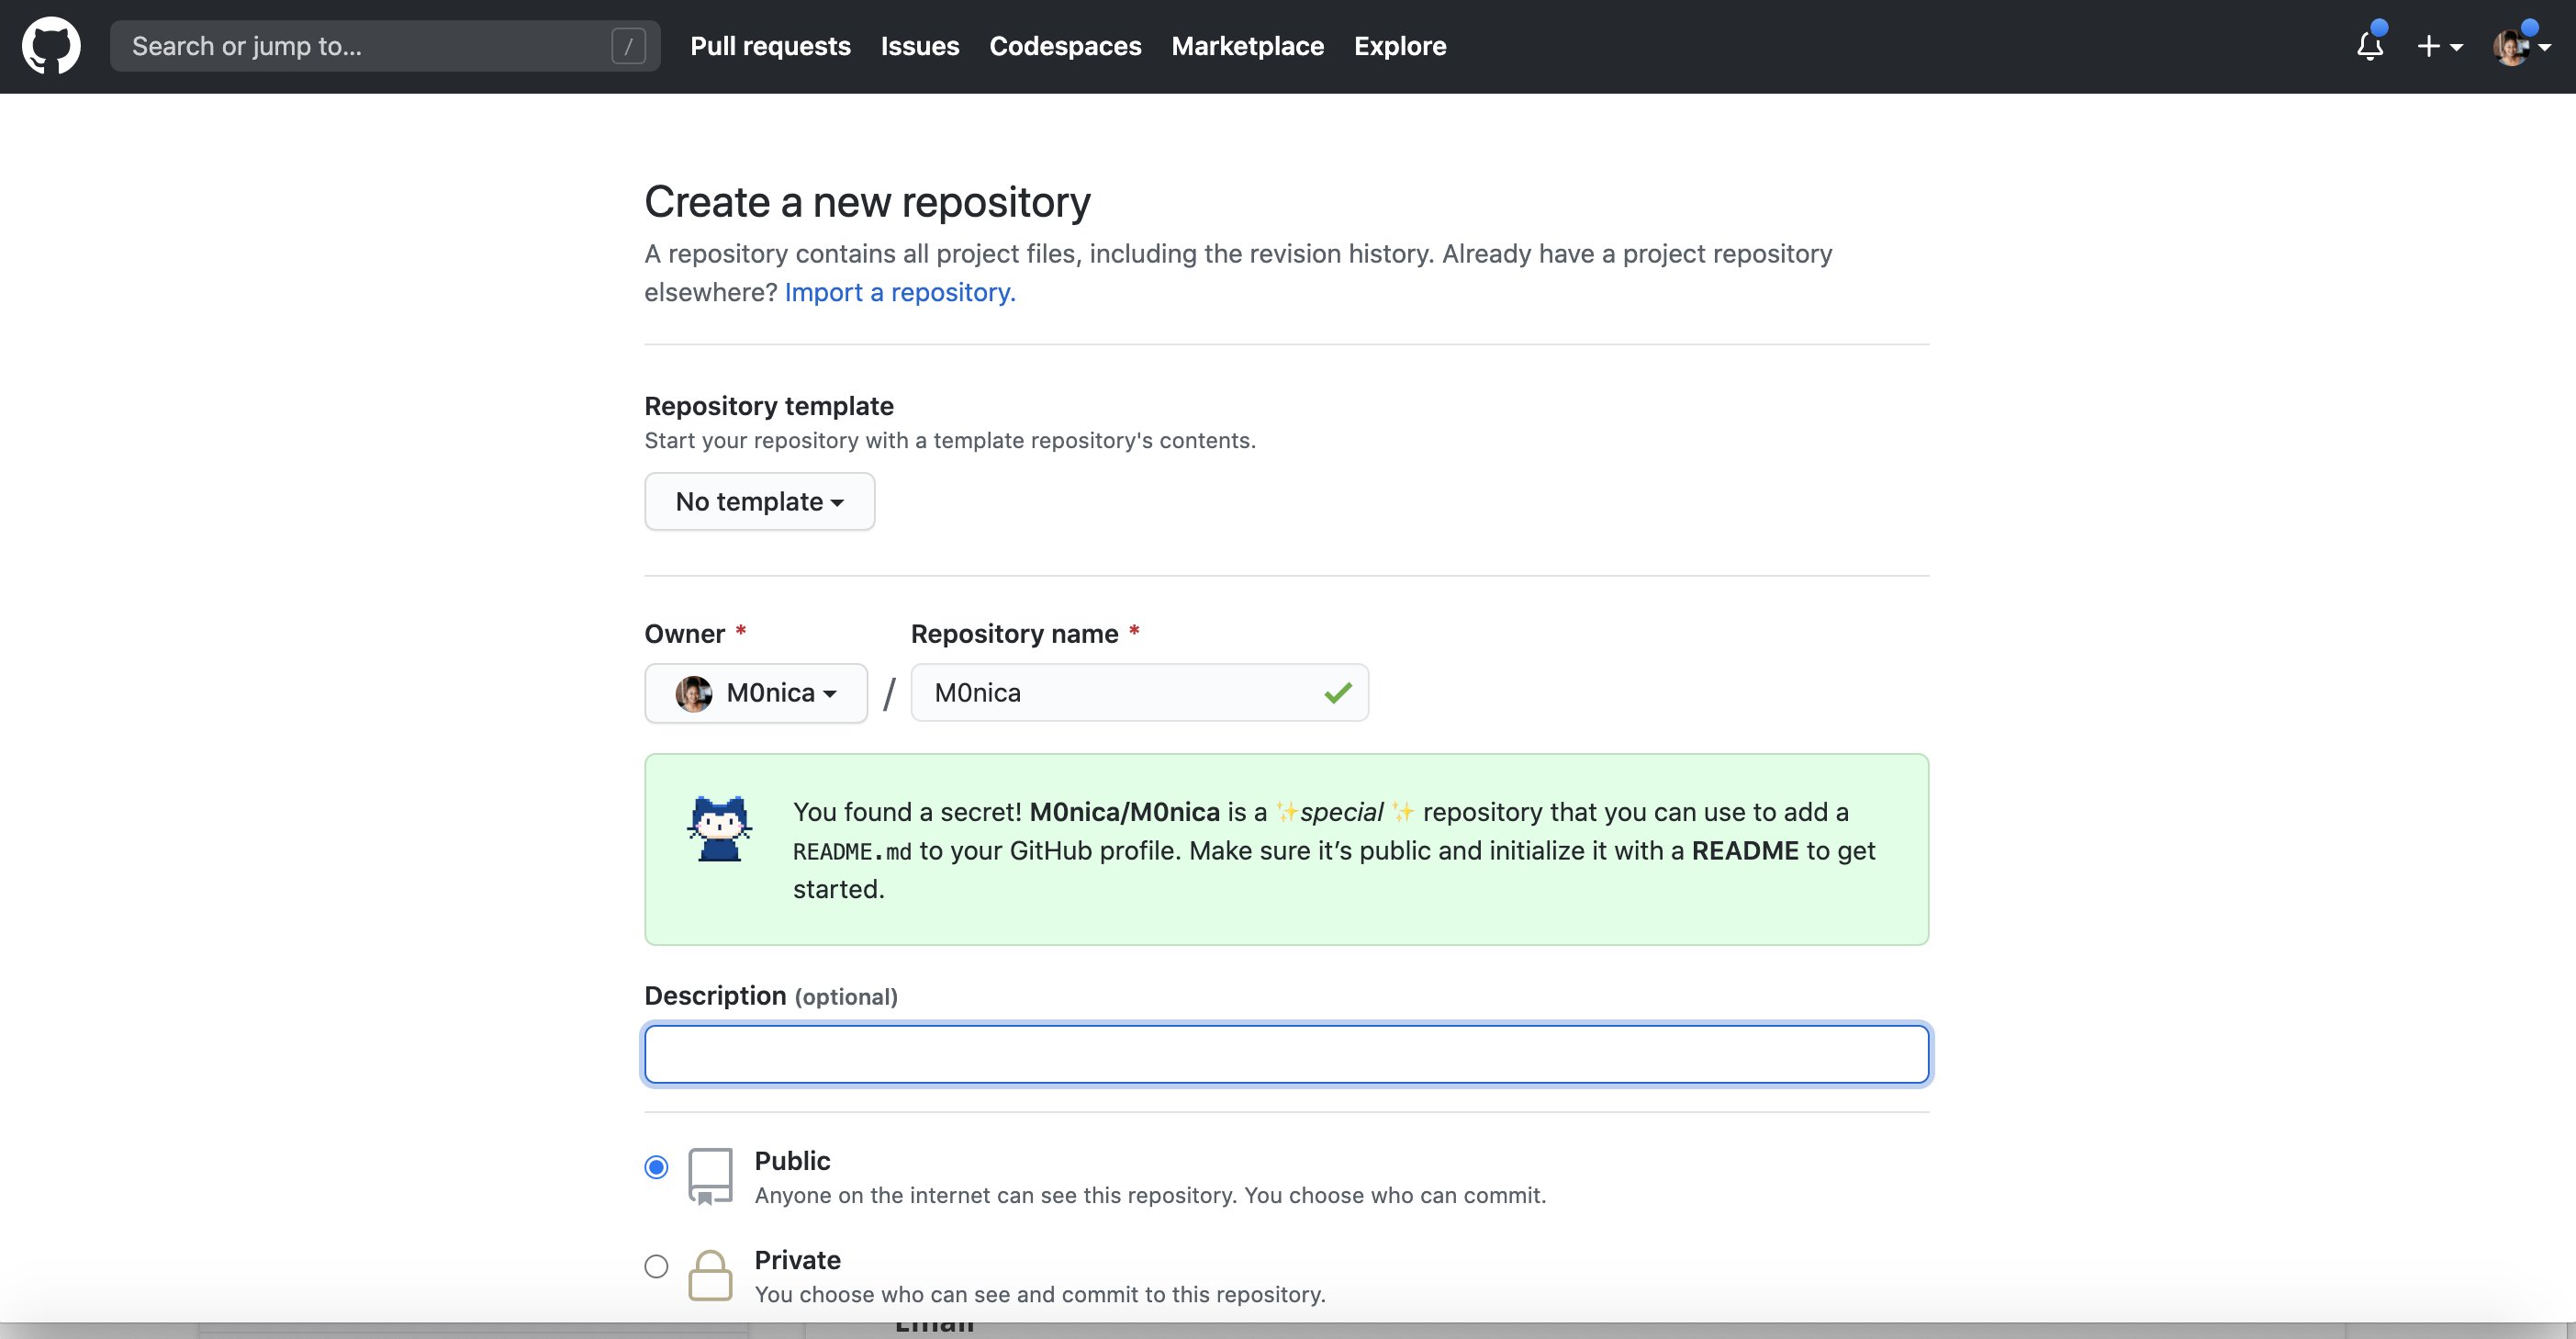
Task: Select the Private radio button
Action: [x=656, y=1266]
